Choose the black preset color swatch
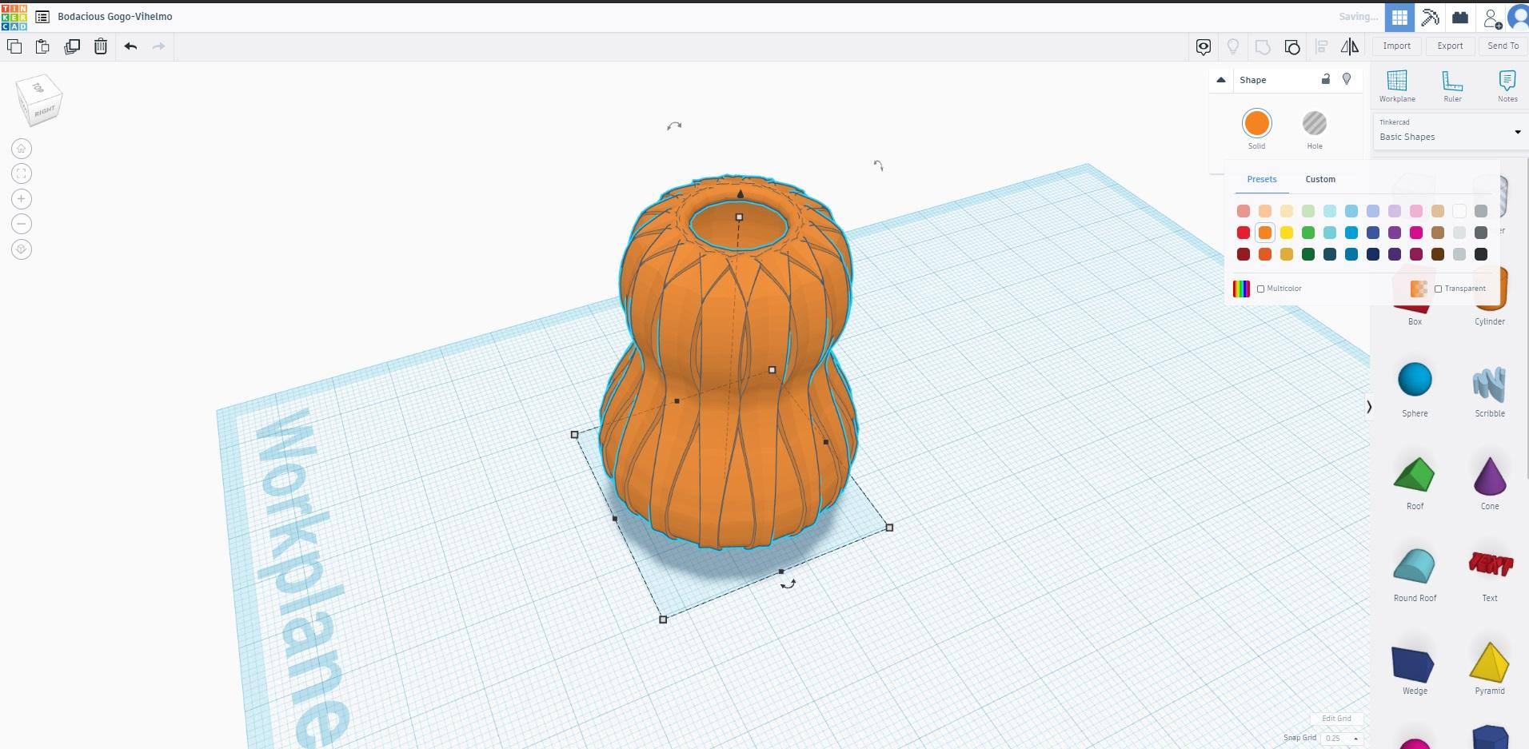Screen dimensions: 1529x749 1481,254
